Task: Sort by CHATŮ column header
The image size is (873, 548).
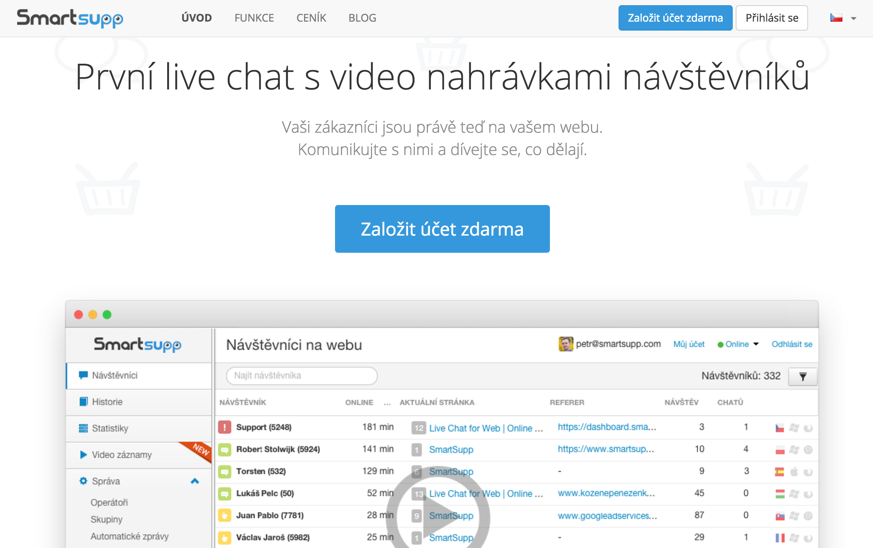Action: 730,403
